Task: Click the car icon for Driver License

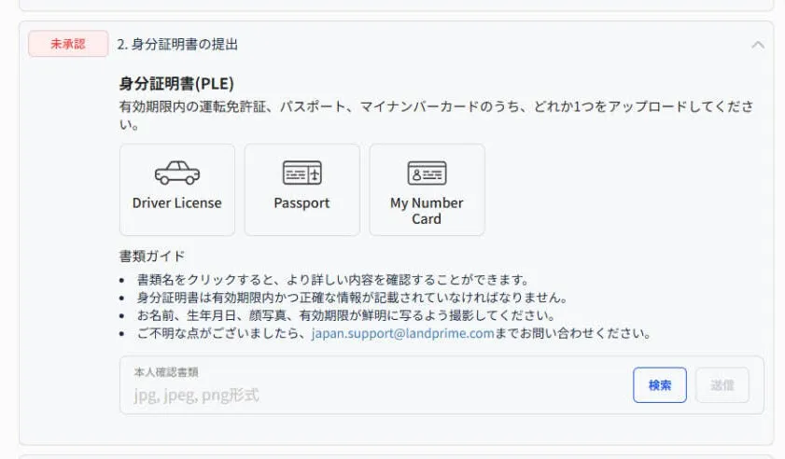Action: click(x=176, y=174)
